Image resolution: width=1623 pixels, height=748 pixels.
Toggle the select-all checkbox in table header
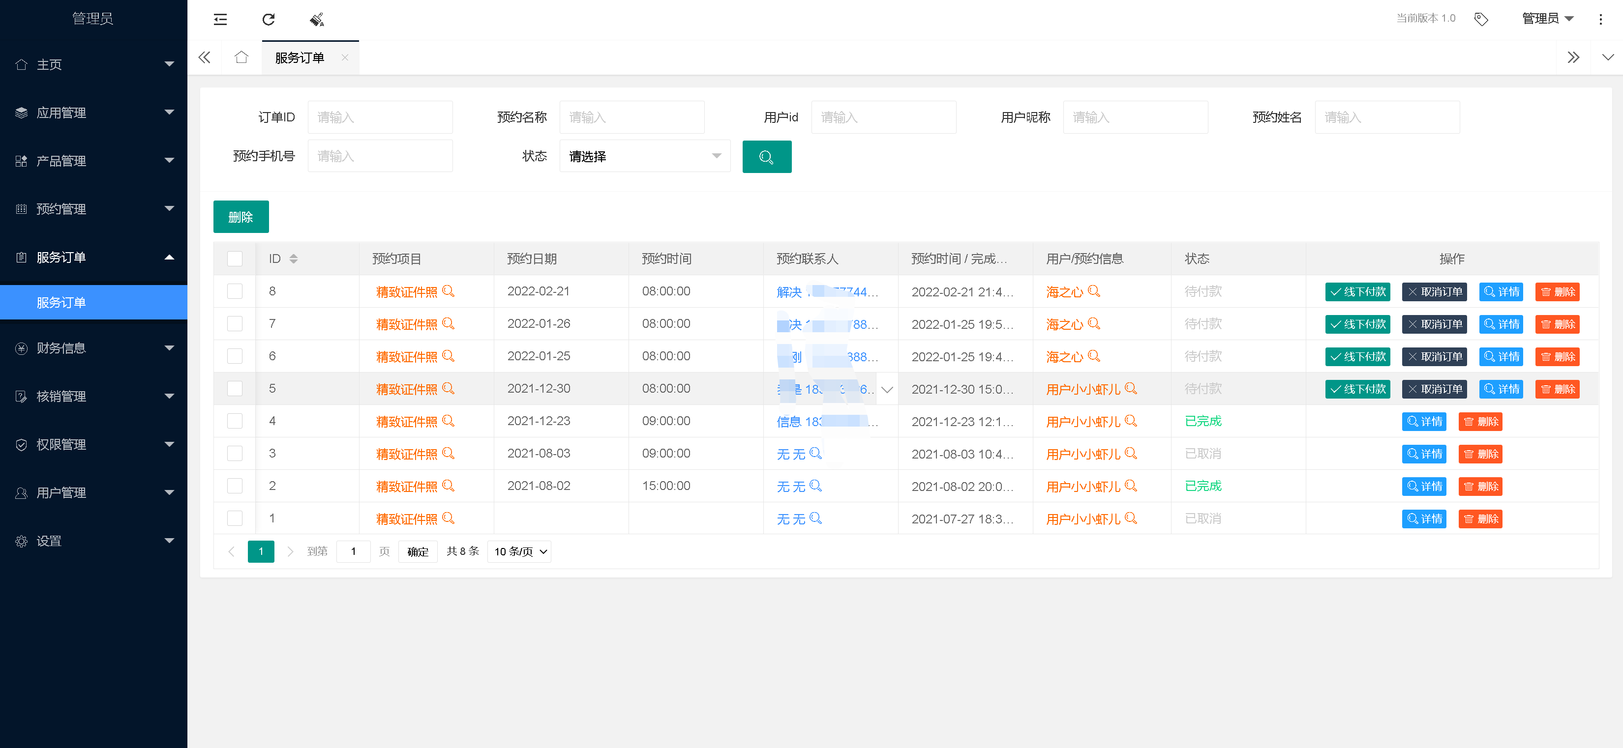click(235, 259)
